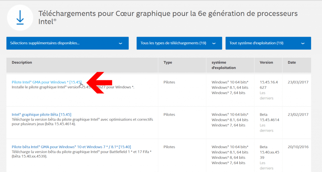Select the date 20/10/2016

(298, 147)
